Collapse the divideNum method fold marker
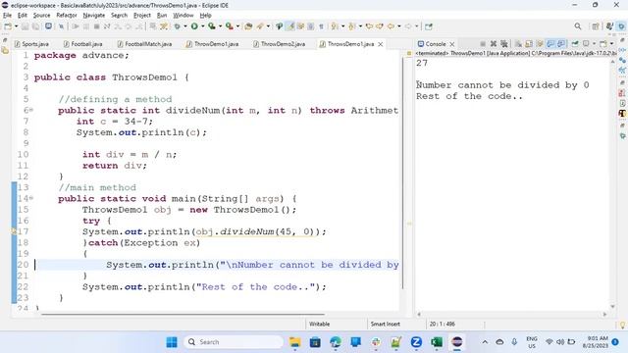The image size is (628, 353). pyautogui.click(x=31, y=110)
